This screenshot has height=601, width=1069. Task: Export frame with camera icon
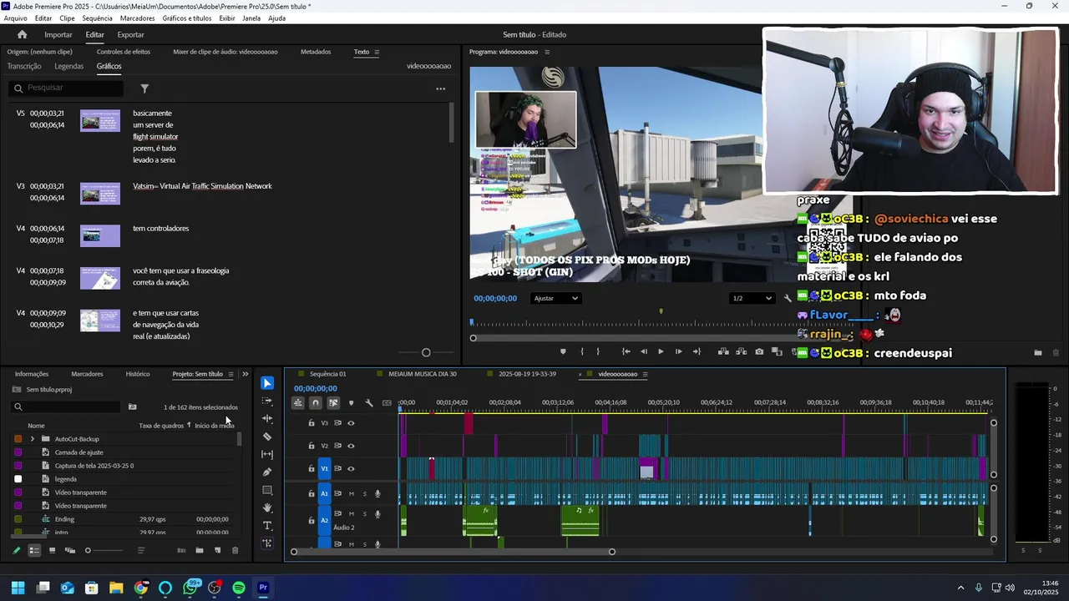(x=759, y=351)
